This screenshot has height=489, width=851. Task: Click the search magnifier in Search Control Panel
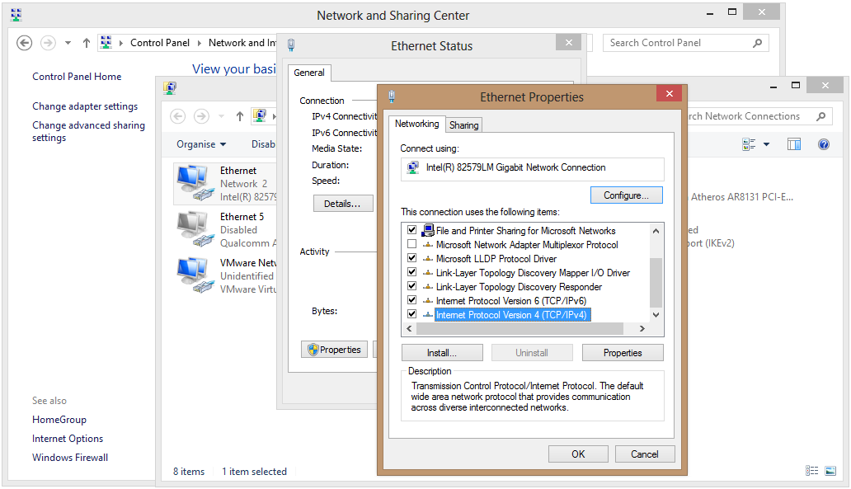point(758,43)
